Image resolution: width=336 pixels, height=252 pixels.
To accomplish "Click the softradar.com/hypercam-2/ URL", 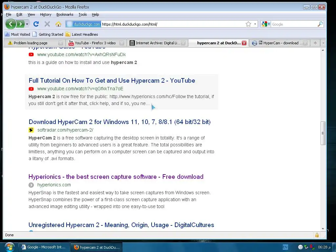I will tap(65, 130).
